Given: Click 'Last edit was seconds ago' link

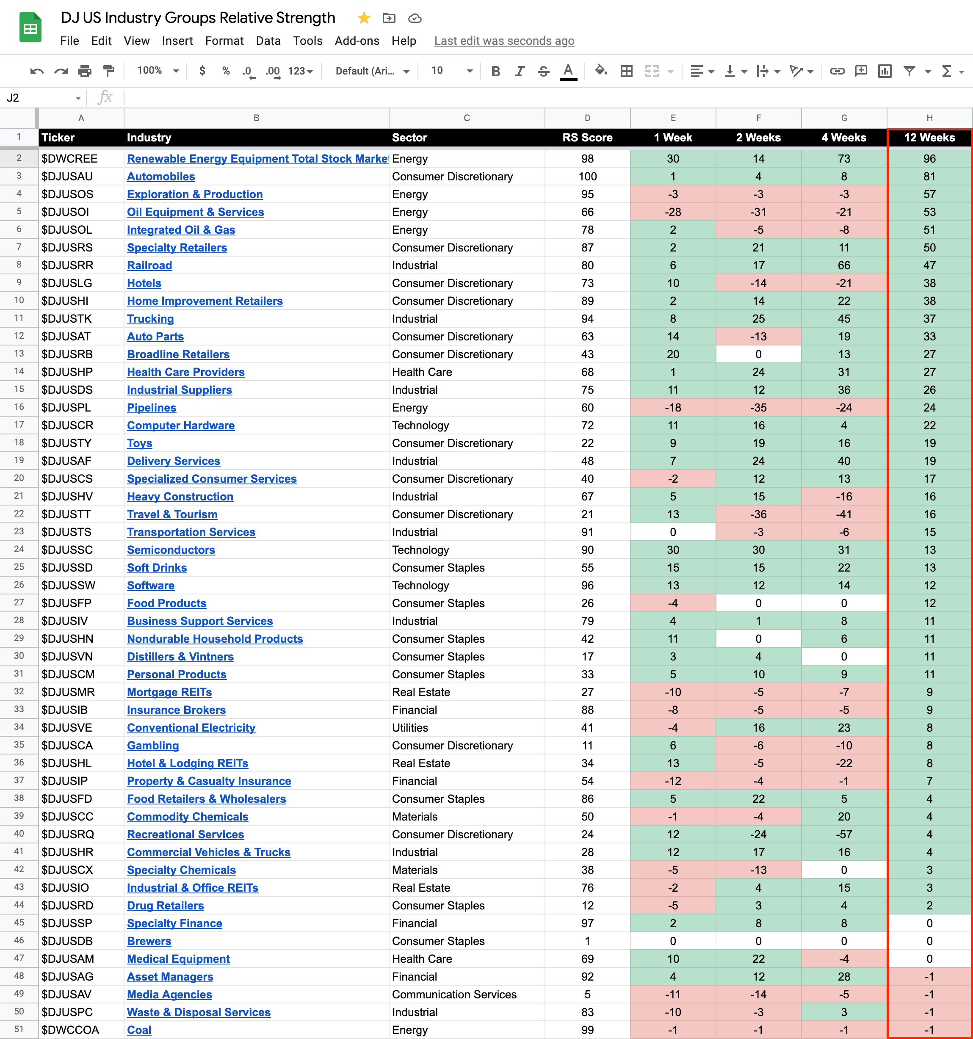Looking at the screenshot, I should click(504, 41).
